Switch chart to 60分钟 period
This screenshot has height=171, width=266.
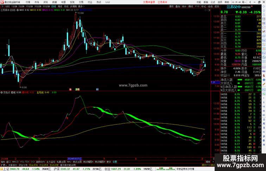(46, 6)
